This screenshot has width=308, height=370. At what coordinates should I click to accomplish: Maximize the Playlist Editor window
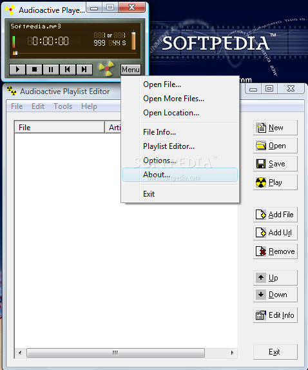[269, 89]
